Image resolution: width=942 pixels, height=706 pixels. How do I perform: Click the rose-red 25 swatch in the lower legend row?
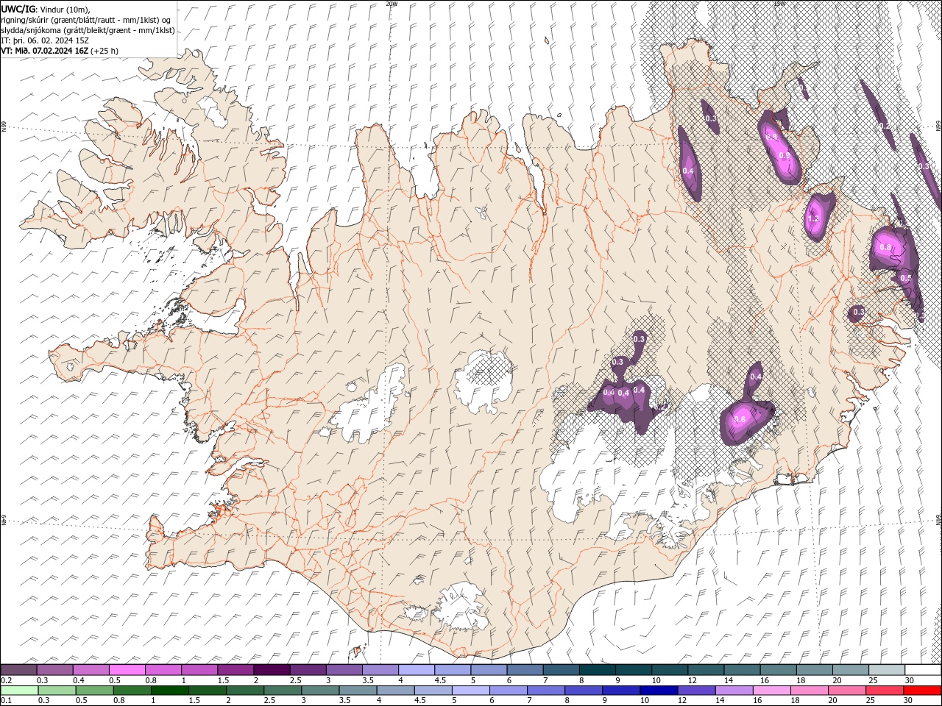coord(885,691)
